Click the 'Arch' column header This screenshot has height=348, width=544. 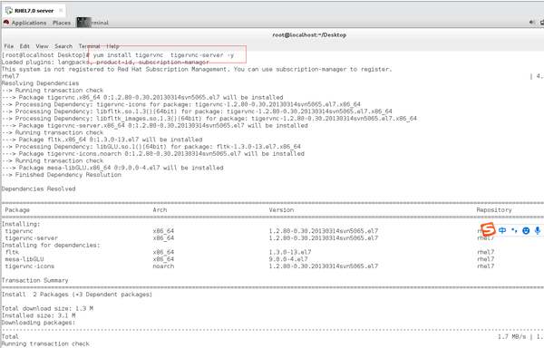(x=160, y=209)
